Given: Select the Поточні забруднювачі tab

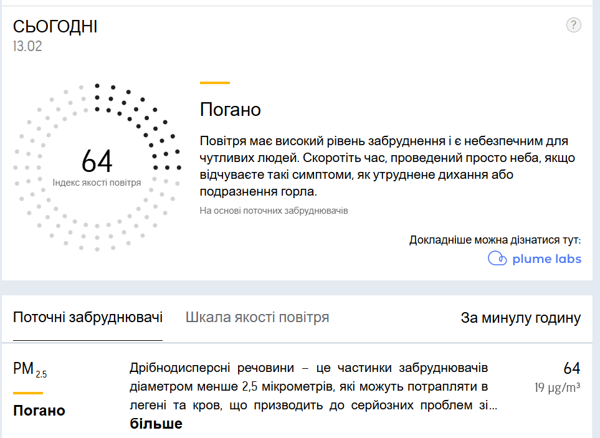Looking at the screenshot, I should [88, 318].
